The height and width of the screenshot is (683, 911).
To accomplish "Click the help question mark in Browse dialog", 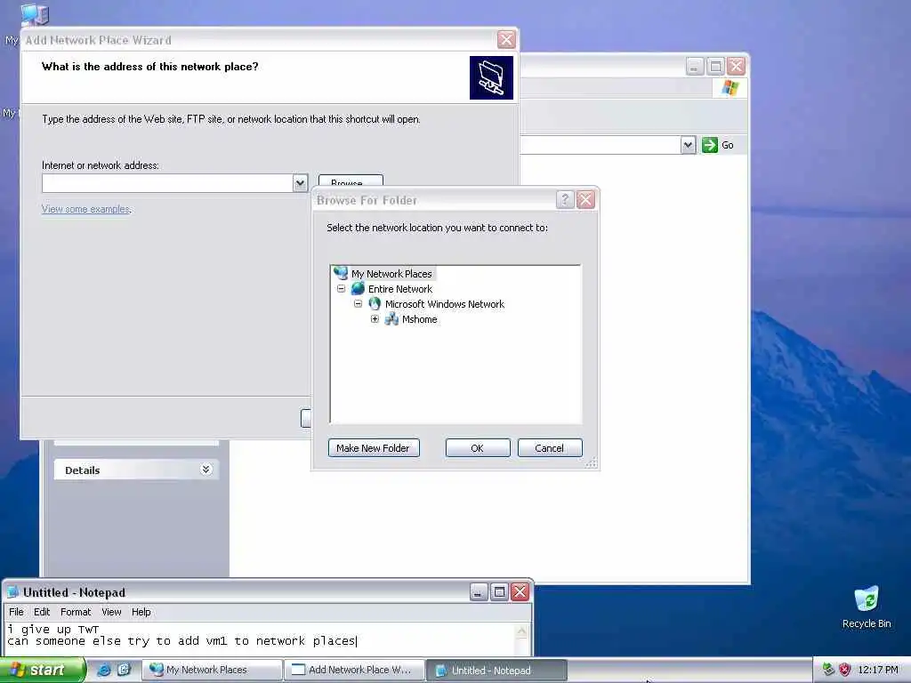I will pos(565,200).
